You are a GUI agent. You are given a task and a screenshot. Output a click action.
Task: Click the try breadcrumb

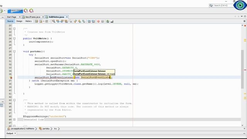click(x=56, y=129)
